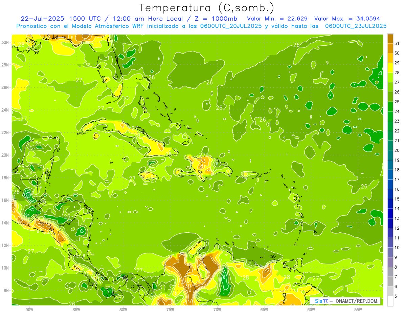406x314 pixels.
Task: Click the dark blue legend swatch between 12 and 13
Action: 390,223
